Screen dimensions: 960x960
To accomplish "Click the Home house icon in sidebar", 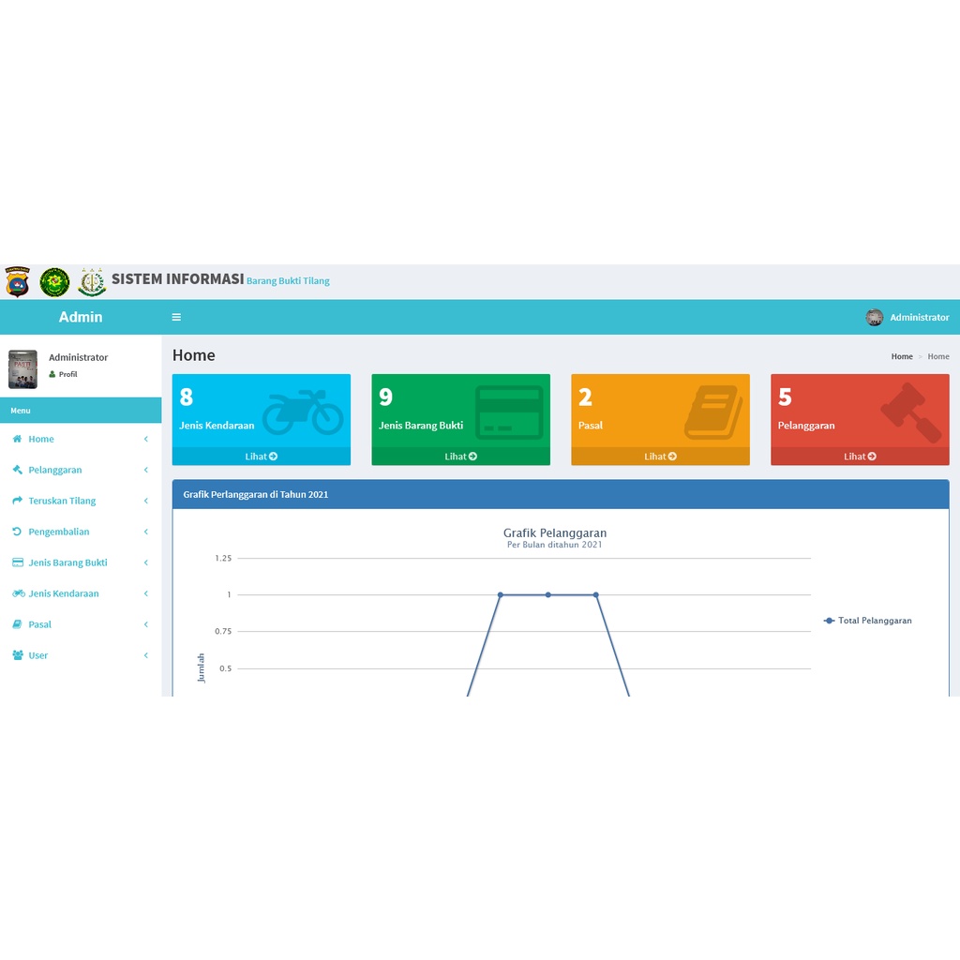I will coord(17,439).
